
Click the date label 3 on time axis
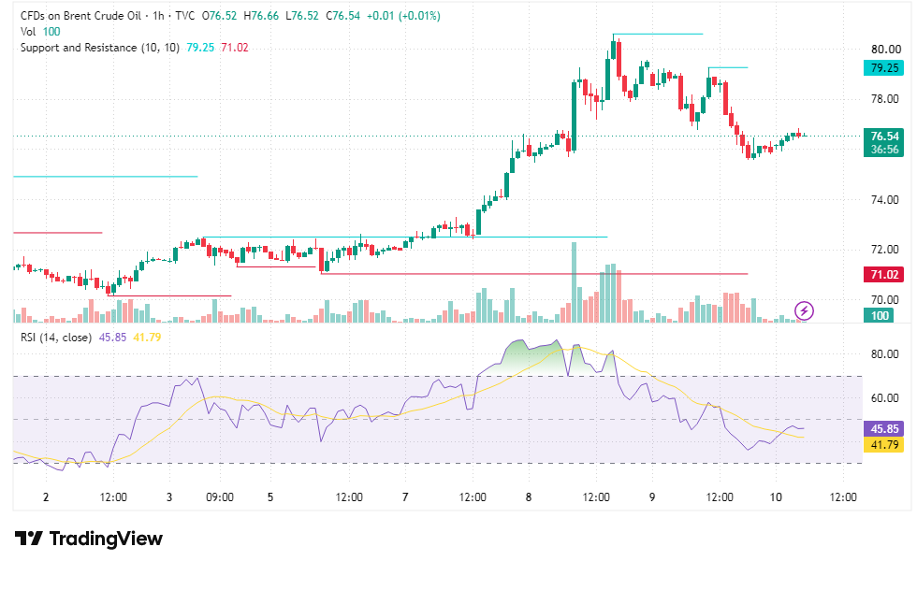169,497
